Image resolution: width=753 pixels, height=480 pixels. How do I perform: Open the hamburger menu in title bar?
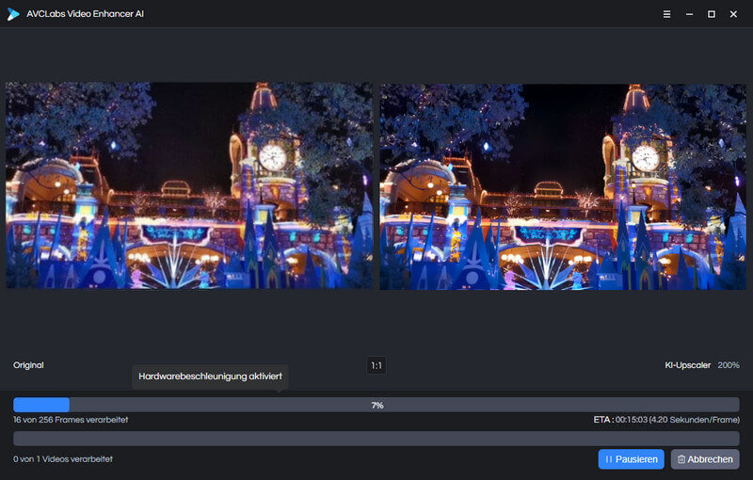coord(666,14)
